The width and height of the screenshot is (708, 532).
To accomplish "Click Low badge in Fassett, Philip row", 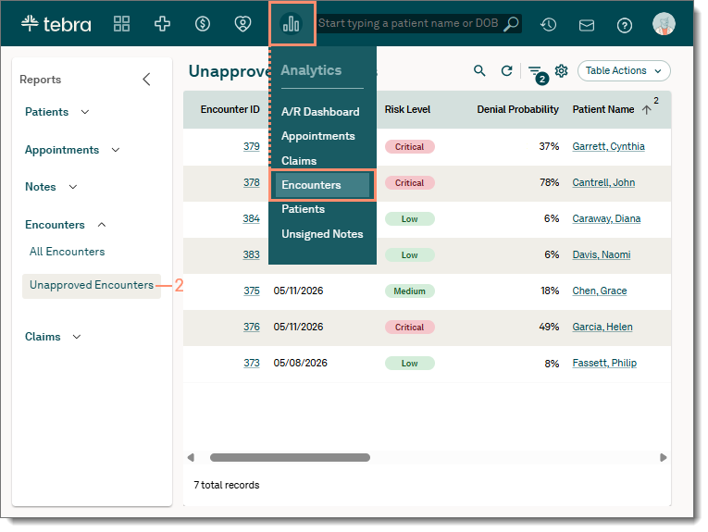I will click(x=410, y=364).
